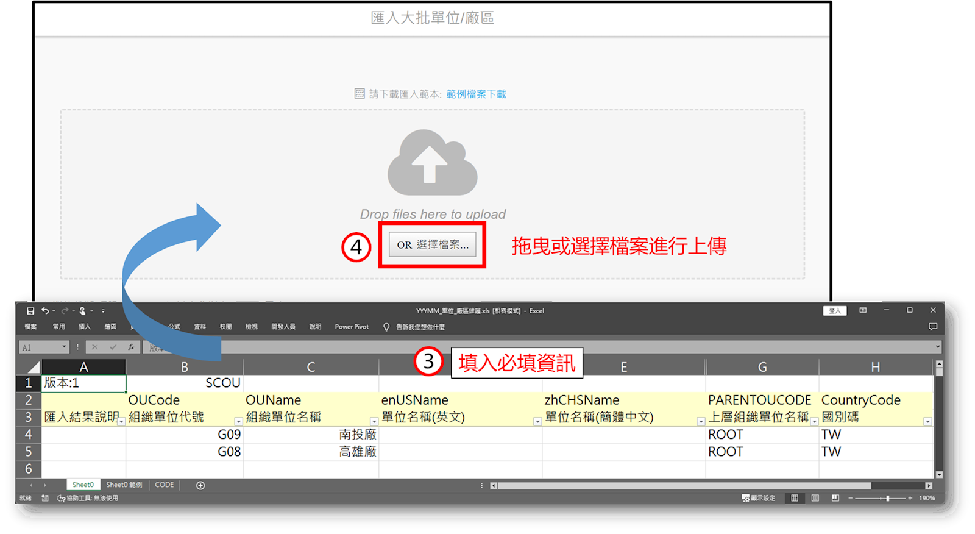Click the Undo arrow icon

(x=45, y=311)
